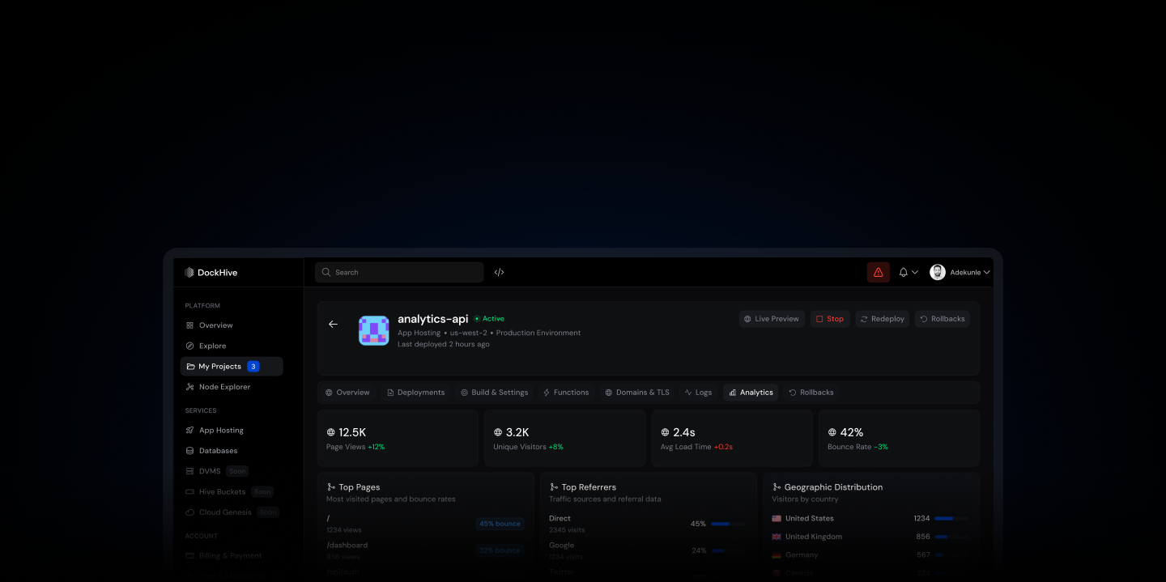Viewport: 1166px width, 582px height.
Task: Open the analytics-api project avatar
Action: pyautogui.click(x=374, y=330)
